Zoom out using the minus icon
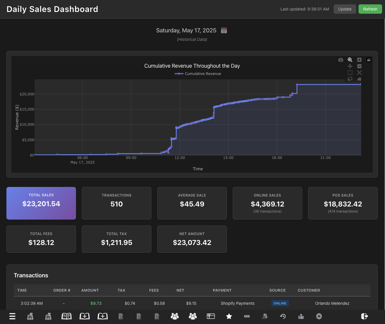Viewport: 385px width, 324px height. (359, 66)
